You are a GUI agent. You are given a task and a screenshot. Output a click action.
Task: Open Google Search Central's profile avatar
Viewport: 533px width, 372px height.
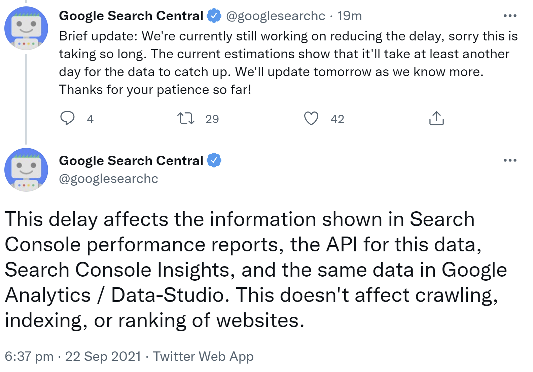[x=26, y=28]
